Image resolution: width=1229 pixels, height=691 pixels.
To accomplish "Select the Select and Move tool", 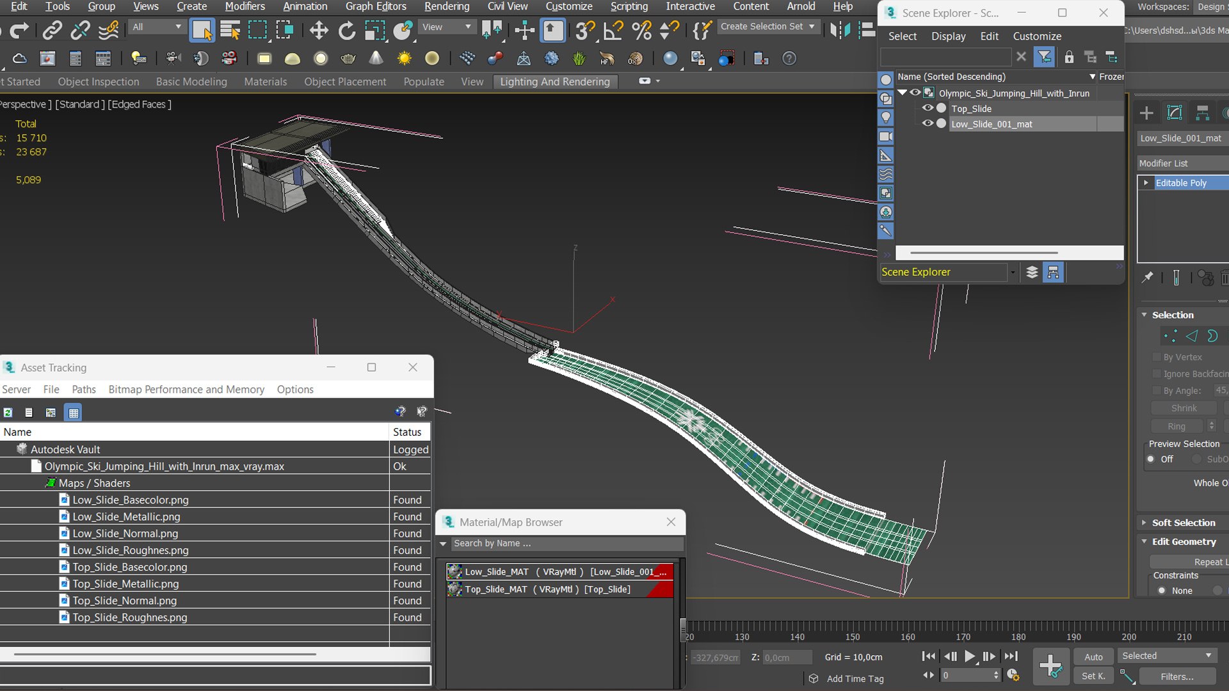I will tap(318, 30).
